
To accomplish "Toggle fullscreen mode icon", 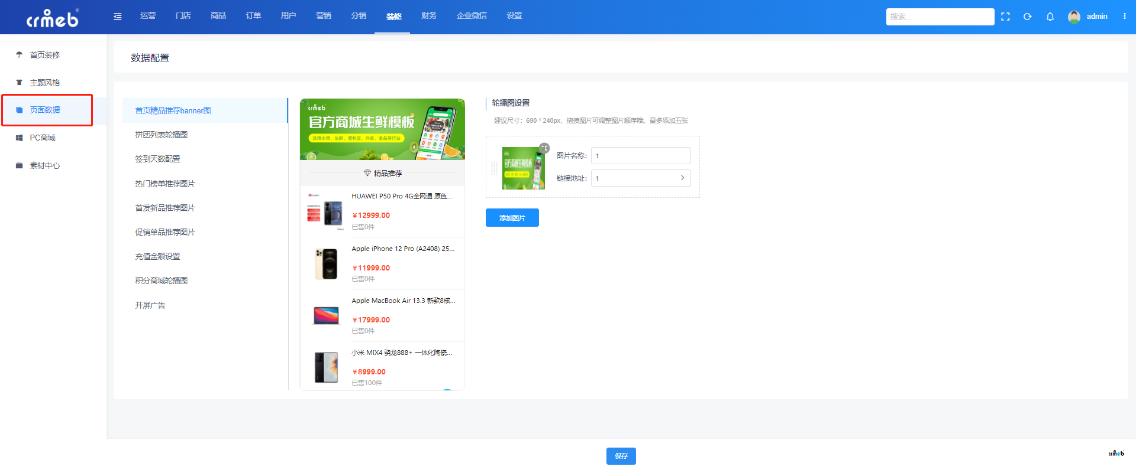I will pos(1005,17).
